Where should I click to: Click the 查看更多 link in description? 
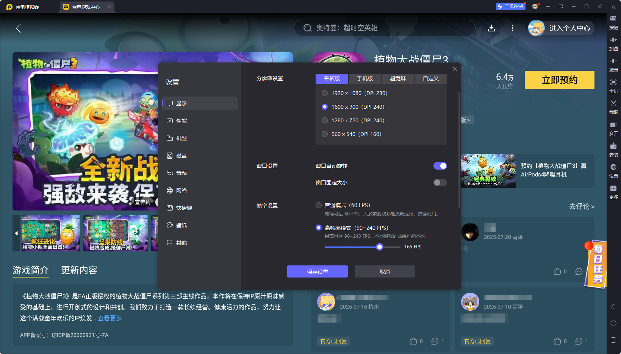[110, 318]
